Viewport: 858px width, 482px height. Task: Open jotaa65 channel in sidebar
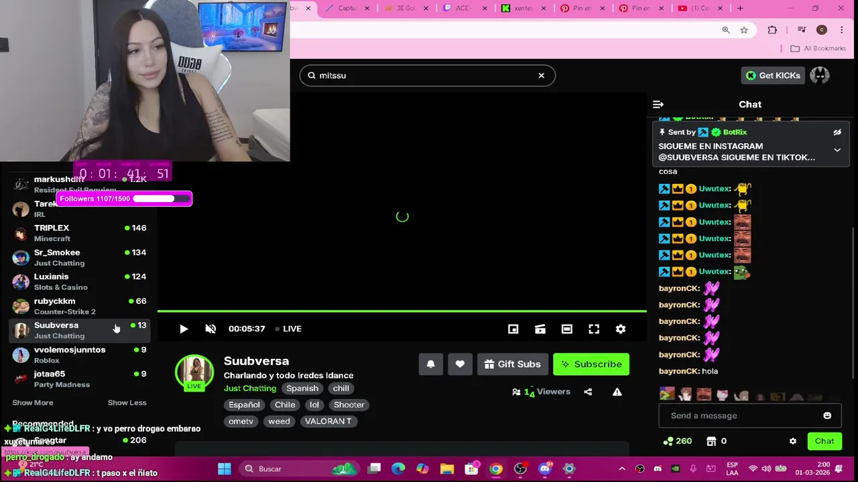click(80, 380)
